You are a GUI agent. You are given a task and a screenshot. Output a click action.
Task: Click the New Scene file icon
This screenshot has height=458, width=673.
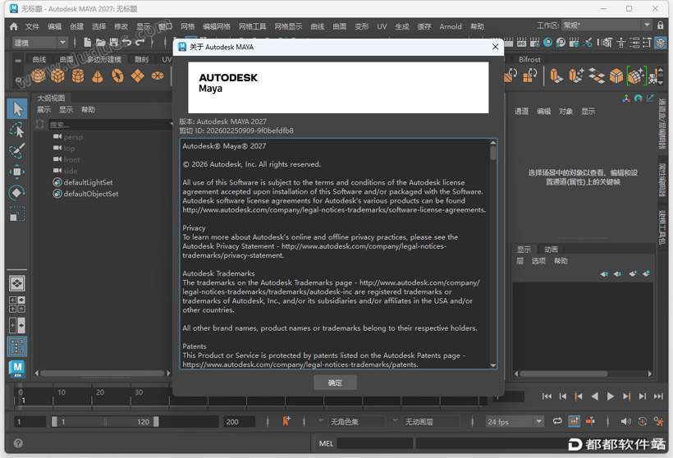87,42
